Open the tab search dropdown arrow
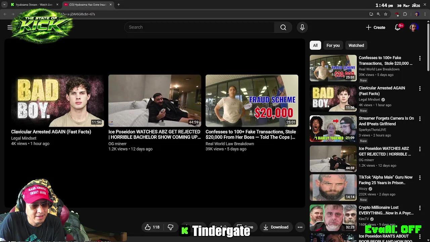Screen dimensions: 430x242 click(x=4, y=5)
